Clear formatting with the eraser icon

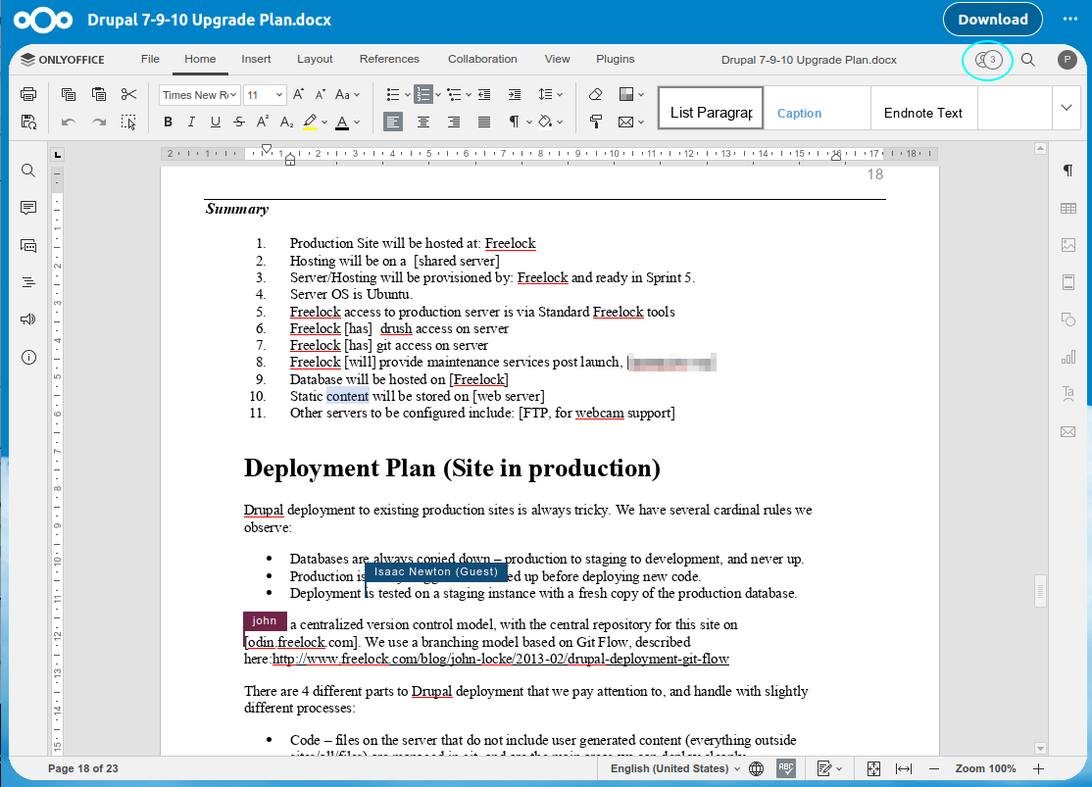pos(595,94)
